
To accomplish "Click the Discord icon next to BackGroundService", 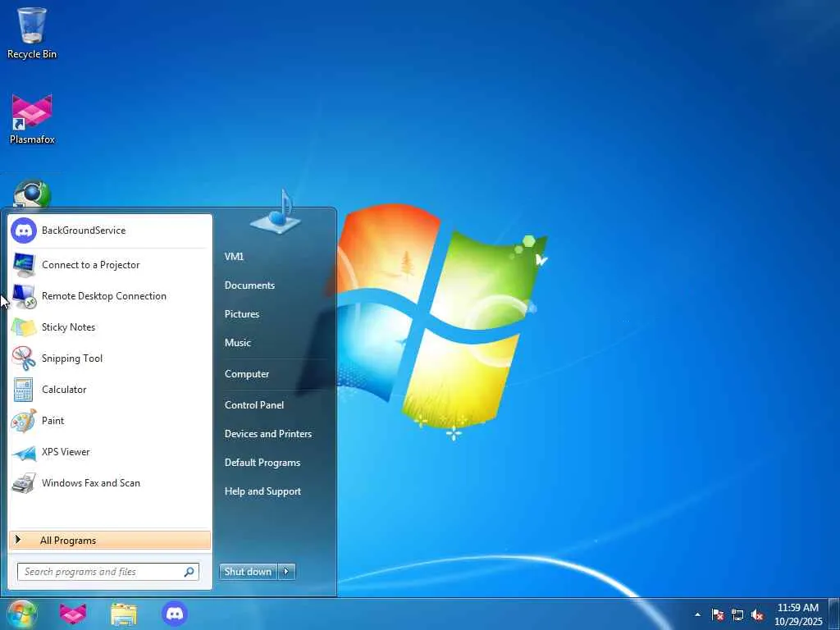I will click(x=24, y=231).
